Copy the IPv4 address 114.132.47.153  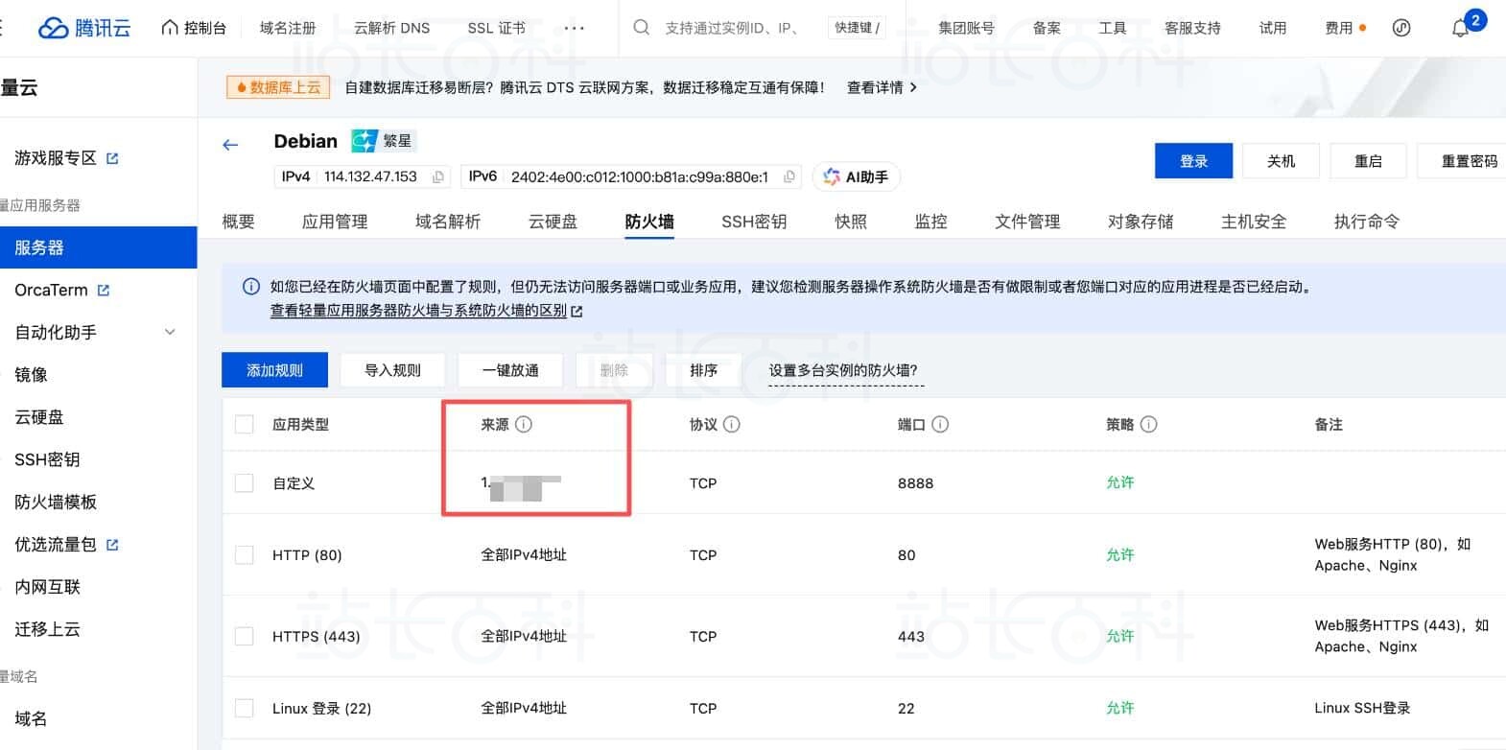(438, 176)
